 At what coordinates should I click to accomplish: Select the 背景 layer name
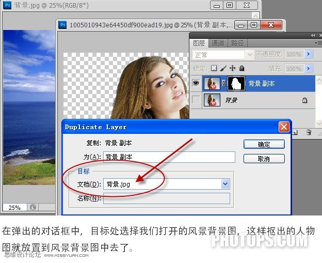point(231,100)
